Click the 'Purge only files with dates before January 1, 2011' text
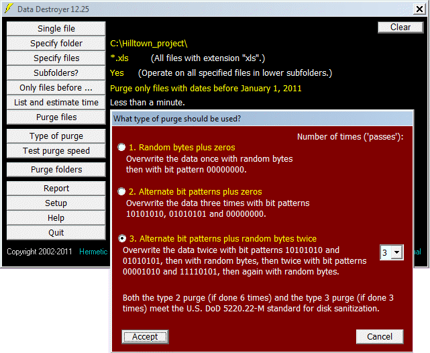Viewport: 430px width, 353px height. tap(206, 89)
